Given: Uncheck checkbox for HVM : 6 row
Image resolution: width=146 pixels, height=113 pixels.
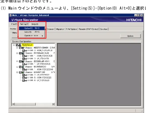Looking at the screenshot, I should (23, 80).
